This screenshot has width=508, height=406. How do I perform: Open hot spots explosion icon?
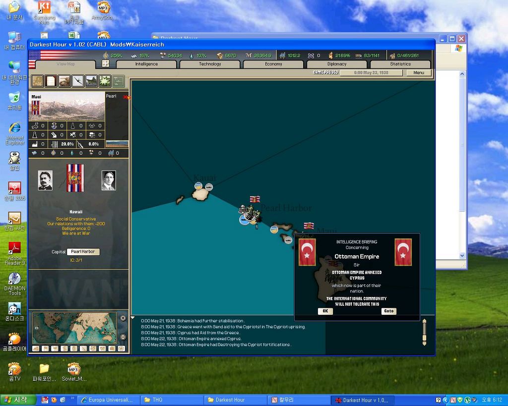point(105,81)
